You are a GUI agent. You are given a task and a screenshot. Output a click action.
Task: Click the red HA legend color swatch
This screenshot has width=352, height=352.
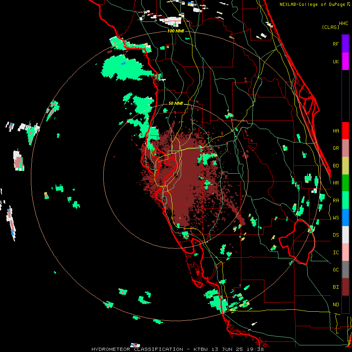pyautogui.click(x=345, y=131)
